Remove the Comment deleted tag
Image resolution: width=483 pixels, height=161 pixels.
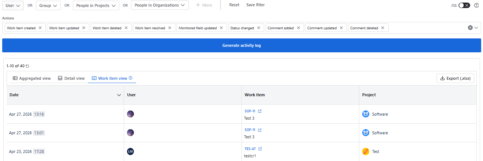383,28
